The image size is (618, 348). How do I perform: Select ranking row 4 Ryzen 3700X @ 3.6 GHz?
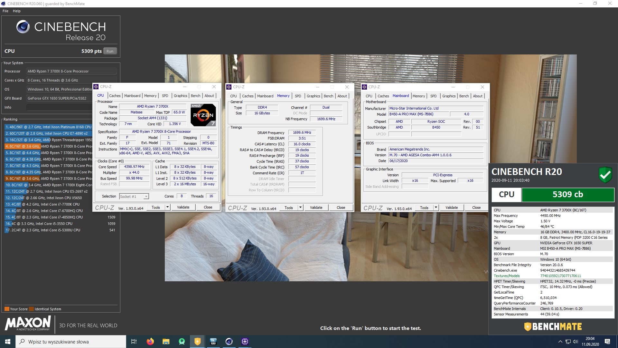point(48,146)
